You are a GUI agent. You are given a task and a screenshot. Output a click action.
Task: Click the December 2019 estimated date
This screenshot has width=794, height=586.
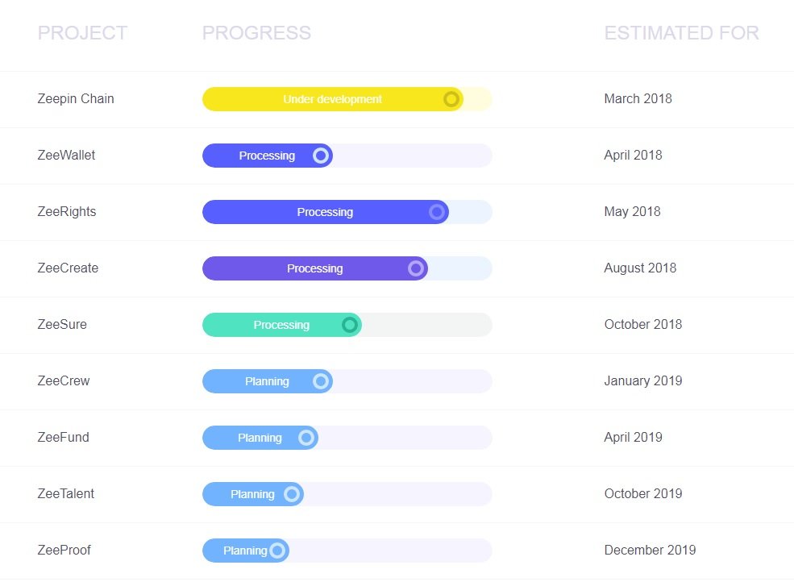pyautogui.click(x=651, y=550)
